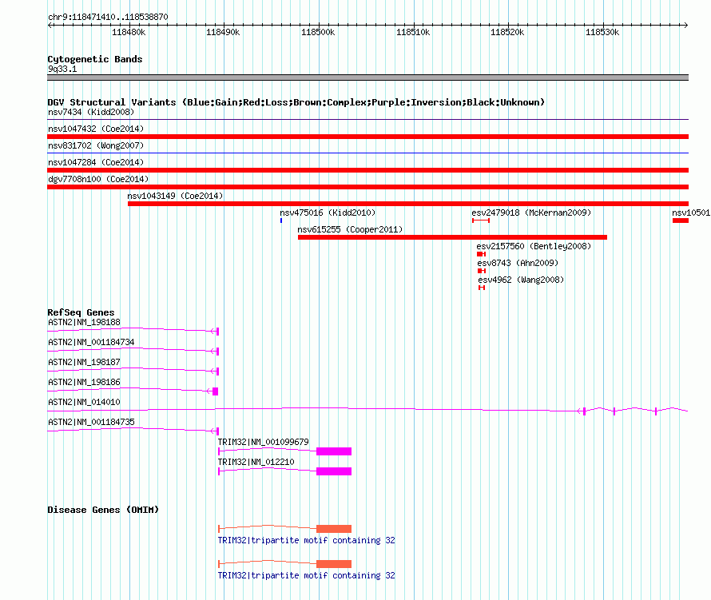The height and width of the screenshot is (600, 711).
Task: Open the nsv1043149 (Coe2014) variant label
Action: [175, 196]
